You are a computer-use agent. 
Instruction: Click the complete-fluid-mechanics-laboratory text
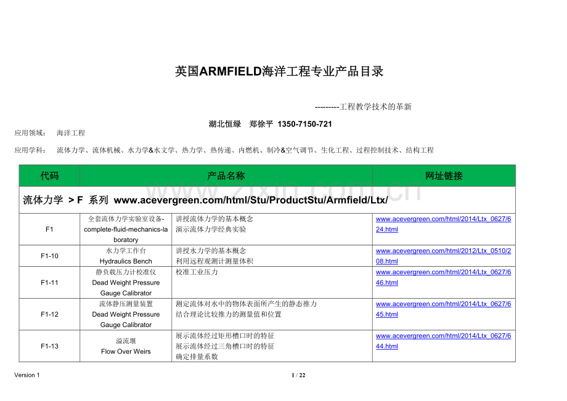126,235
